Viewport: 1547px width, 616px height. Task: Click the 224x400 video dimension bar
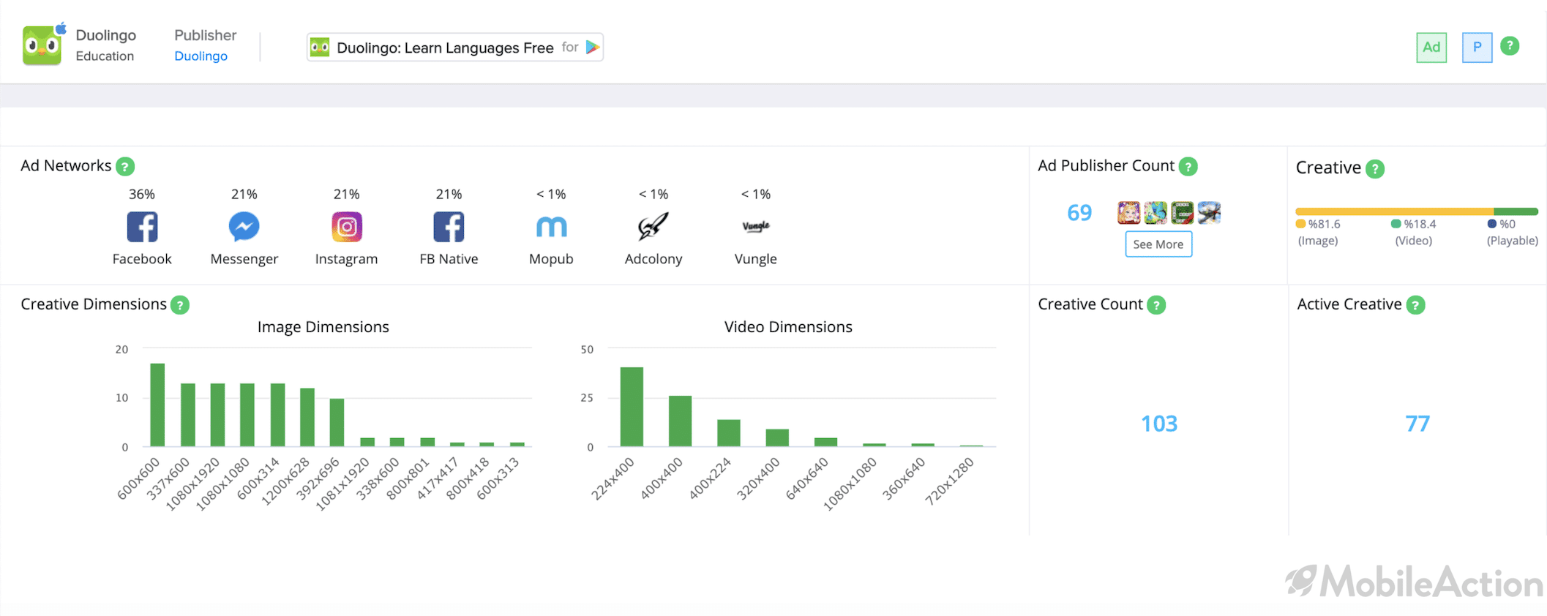click(x=632, y=407)
